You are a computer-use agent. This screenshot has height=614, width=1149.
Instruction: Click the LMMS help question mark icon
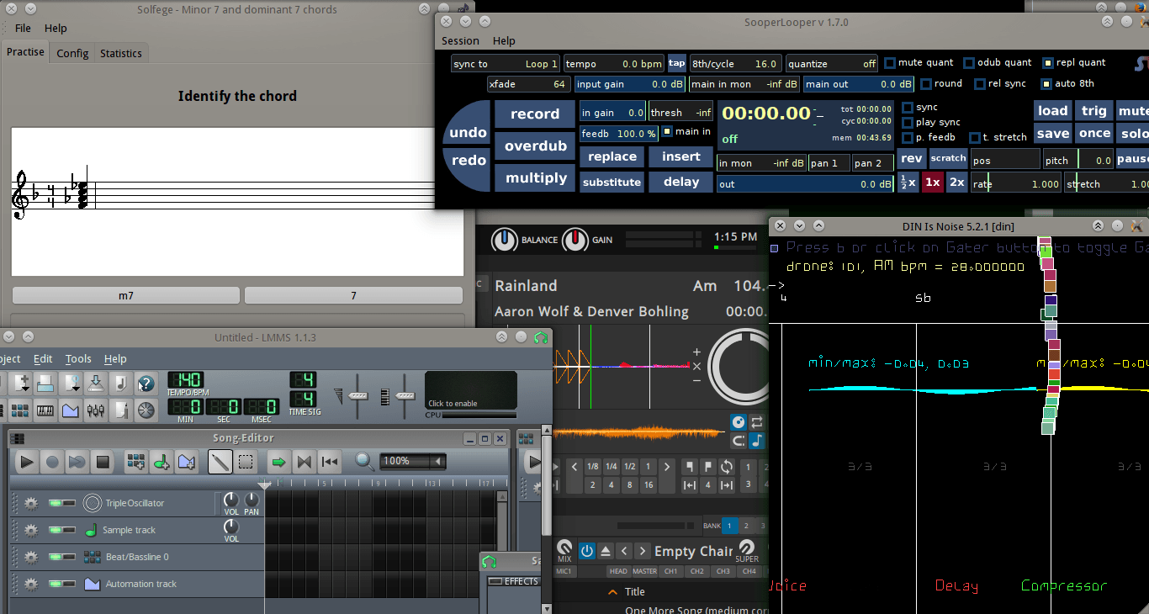pos(146,384)
